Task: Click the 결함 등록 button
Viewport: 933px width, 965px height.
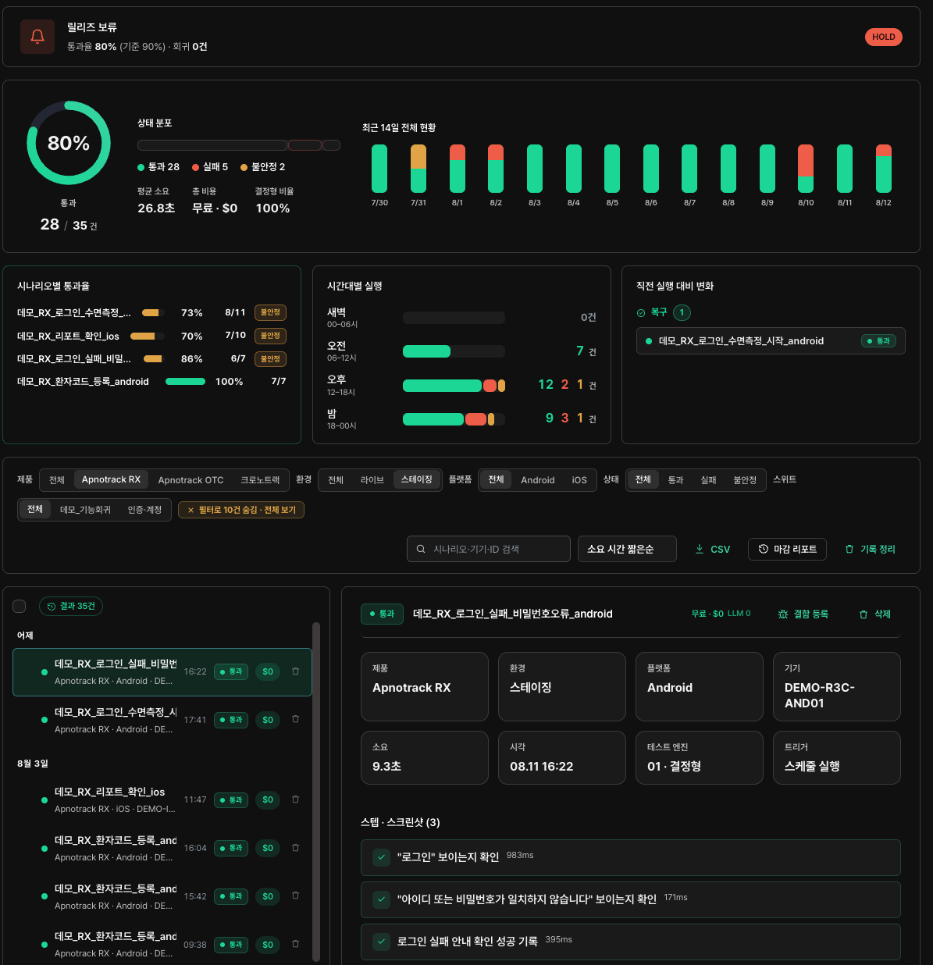Action: pos(803,614)
